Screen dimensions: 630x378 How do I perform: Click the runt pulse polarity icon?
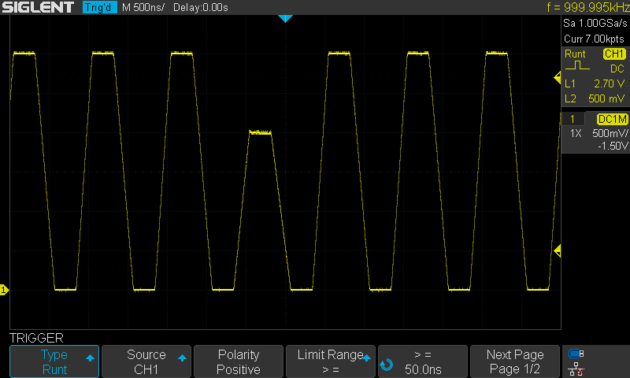click(577, 65)
